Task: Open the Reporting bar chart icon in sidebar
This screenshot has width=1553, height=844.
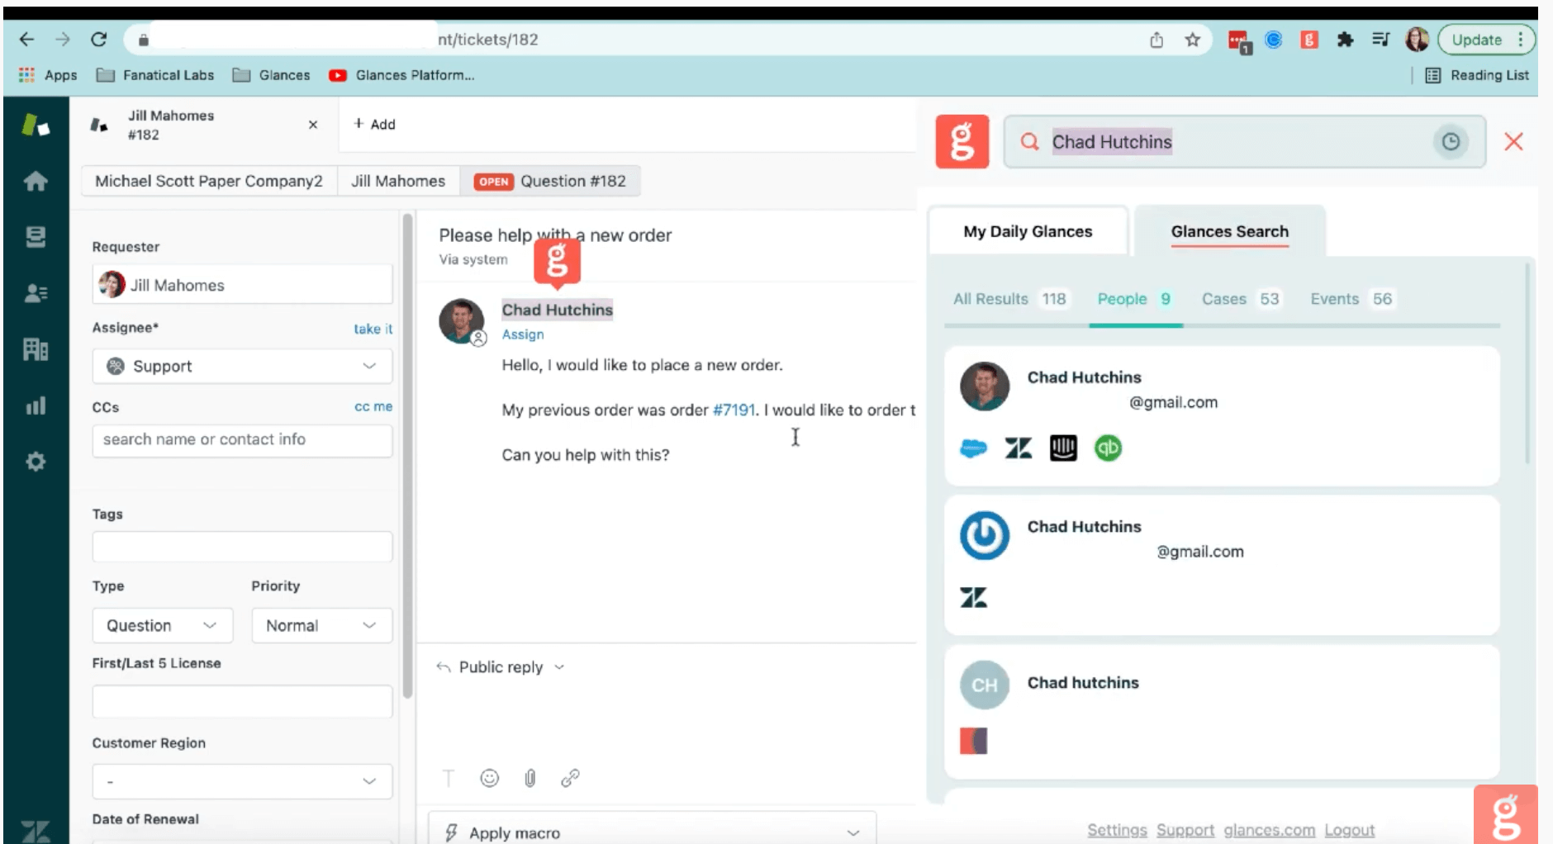Action: pos(35,405)
